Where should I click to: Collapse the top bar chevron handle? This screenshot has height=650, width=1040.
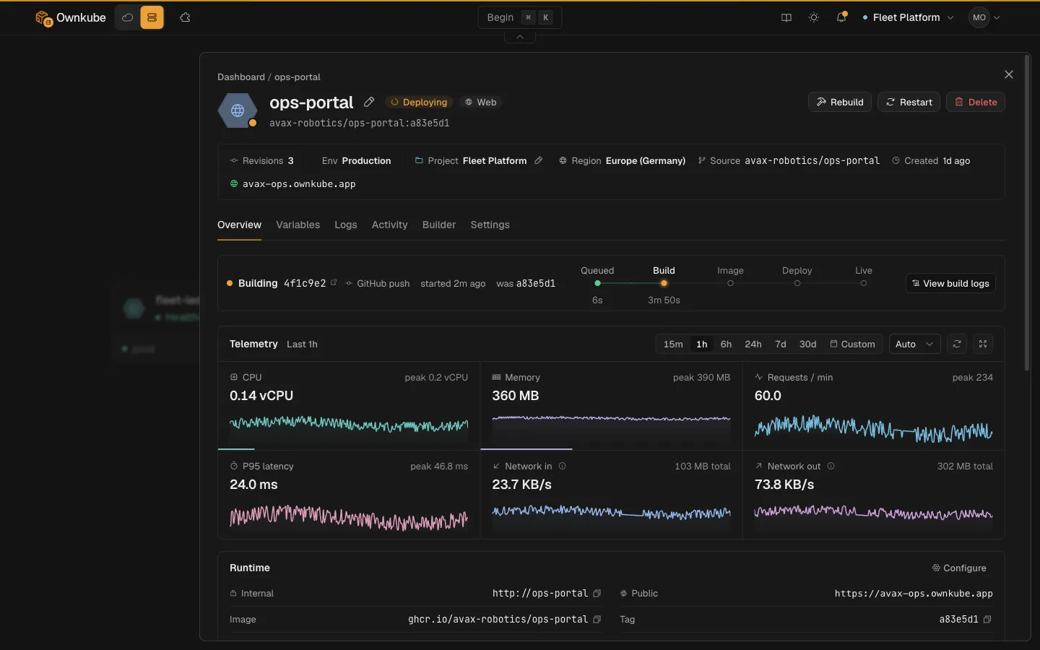coord(520,37)
